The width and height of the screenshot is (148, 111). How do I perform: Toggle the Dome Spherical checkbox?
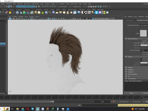click(x=141, y=52)
